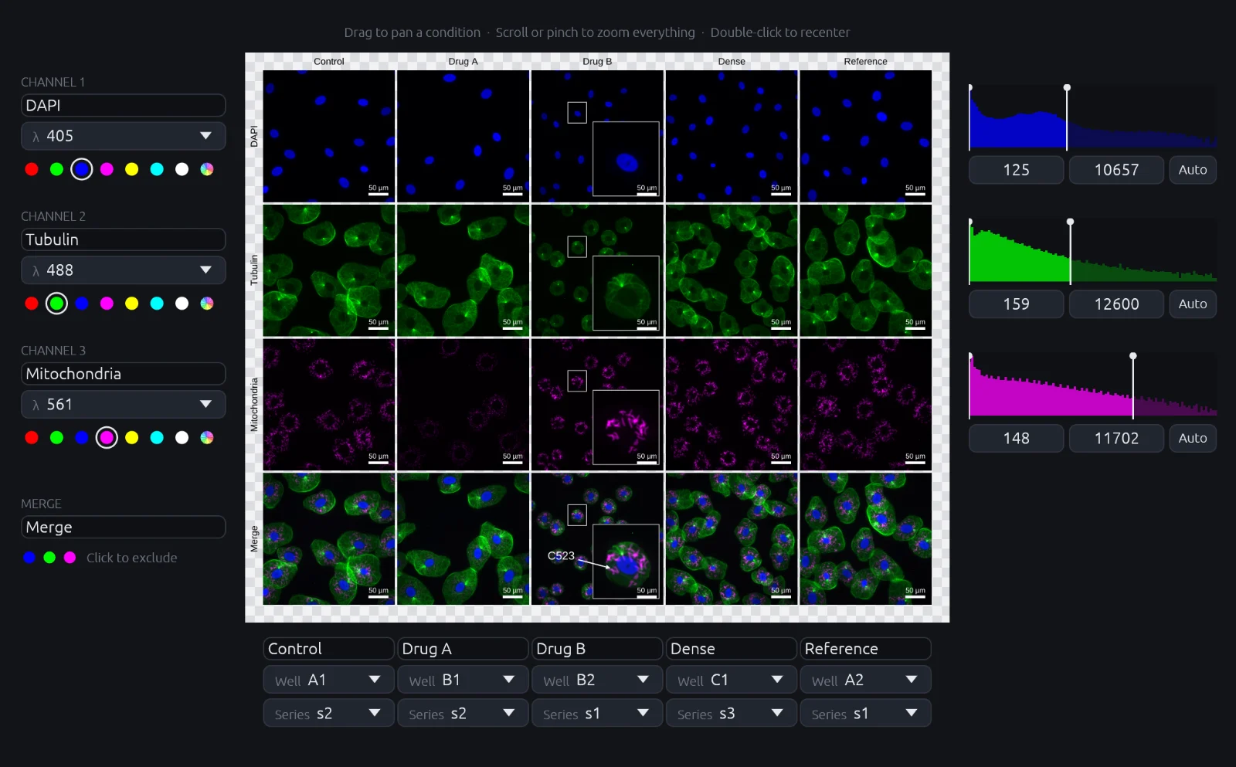
Task: Choose green swatch for Channel 3 Mitochondria
Action: tap(56, 438)
